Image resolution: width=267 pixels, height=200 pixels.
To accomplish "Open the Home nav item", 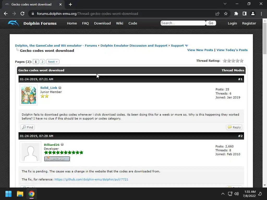I will point(72,23).
